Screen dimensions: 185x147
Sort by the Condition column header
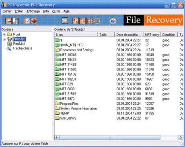pyautogui.click(x=169, y=35)
